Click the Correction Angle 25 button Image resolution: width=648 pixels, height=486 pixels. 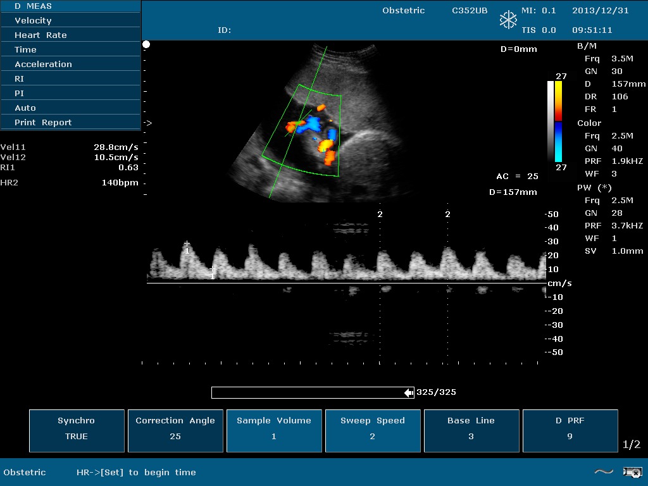coord(175,430)
